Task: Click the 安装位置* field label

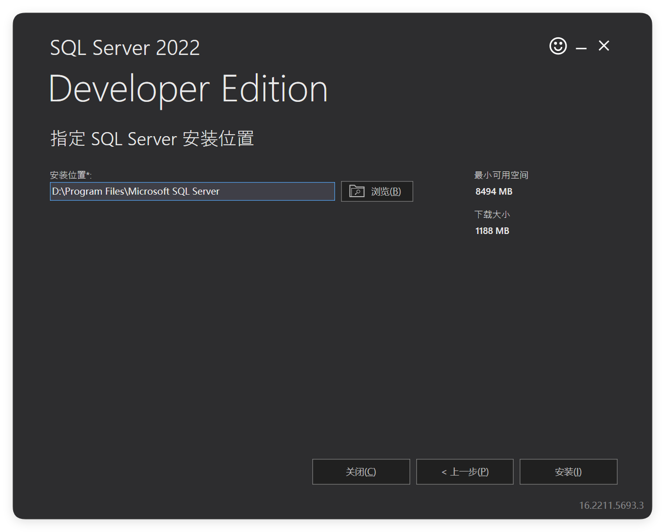Action: click(71, 175)
